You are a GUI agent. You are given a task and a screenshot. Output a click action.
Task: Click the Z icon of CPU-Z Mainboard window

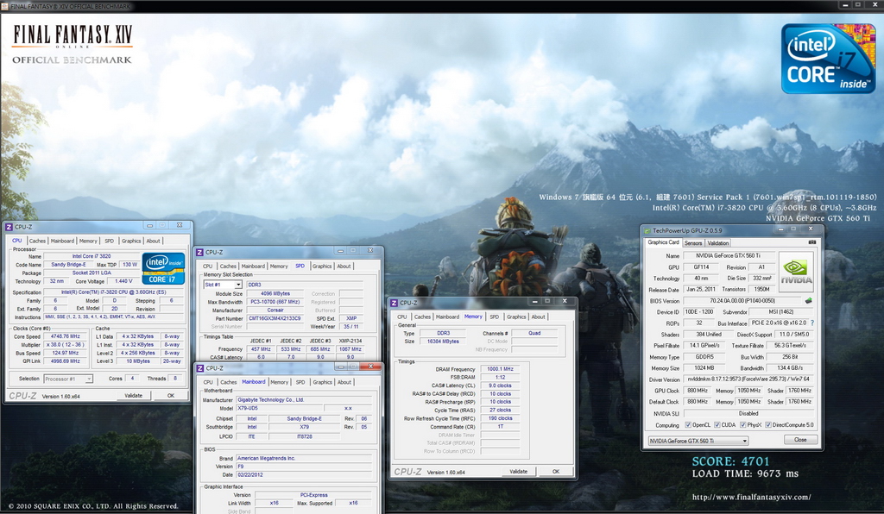tap(199, 368)
